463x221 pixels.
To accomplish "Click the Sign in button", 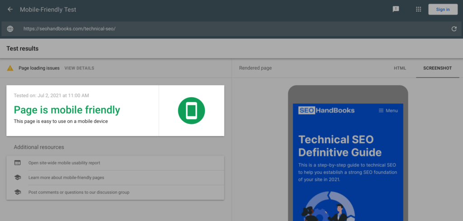I will click(443, 9).
